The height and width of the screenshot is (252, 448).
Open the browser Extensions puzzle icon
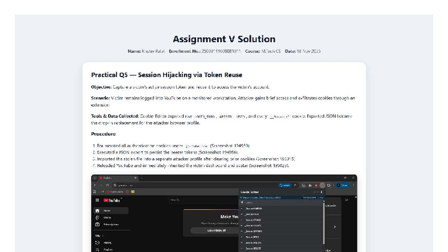[329, 185]
